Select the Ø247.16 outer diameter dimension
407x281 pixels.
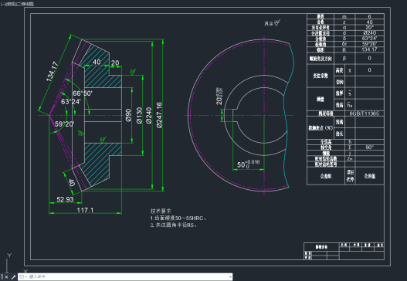(159, 115)
